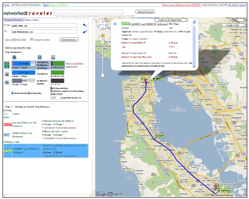
Task: Toggle the Compare modes checkbox
Action: 31,39
